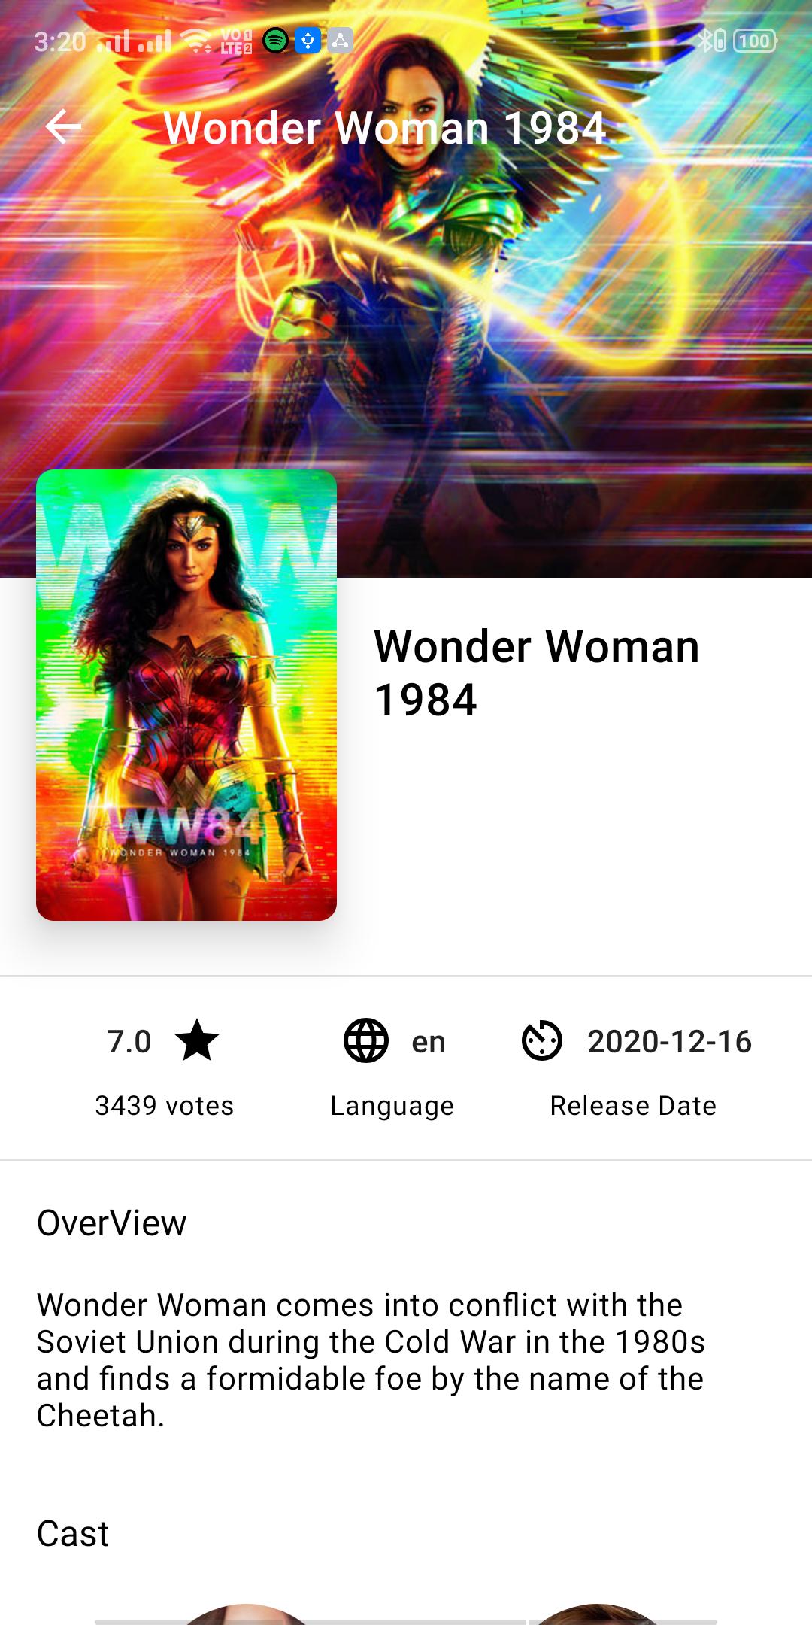
Task: Tap the back arrow icon
Action: (63, 126)
